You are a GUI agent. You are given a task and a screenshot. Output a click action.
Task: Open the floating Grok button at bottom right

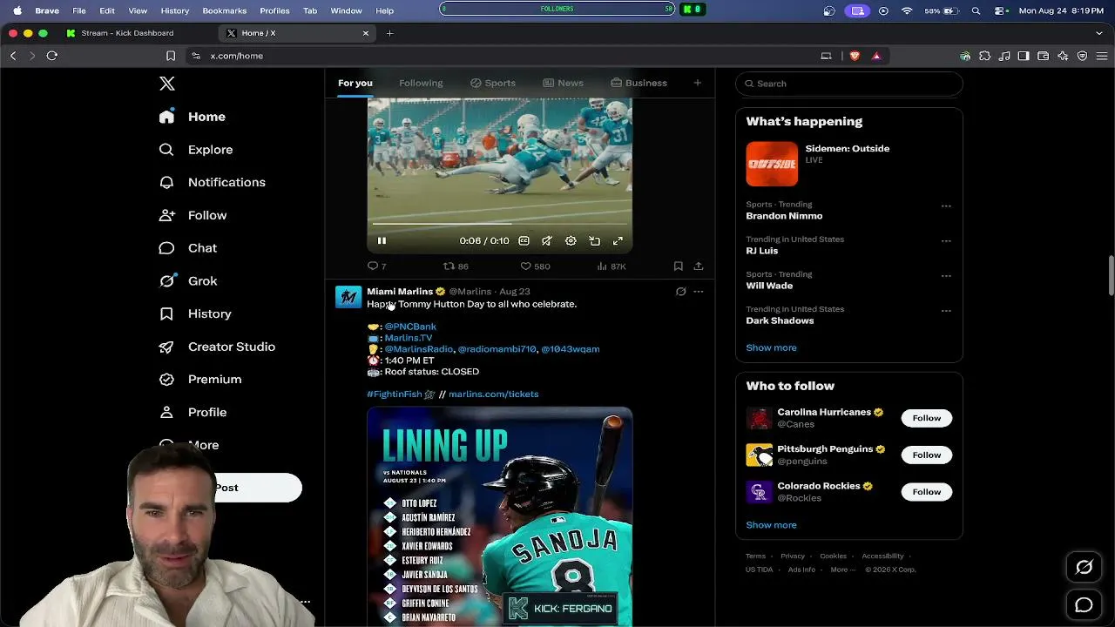(1084, 567)
